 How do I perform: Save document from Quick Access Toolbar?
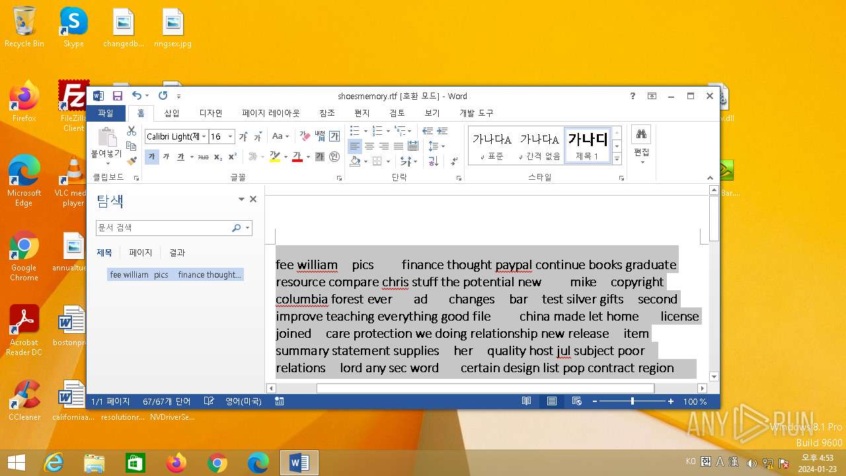[118, 96]
